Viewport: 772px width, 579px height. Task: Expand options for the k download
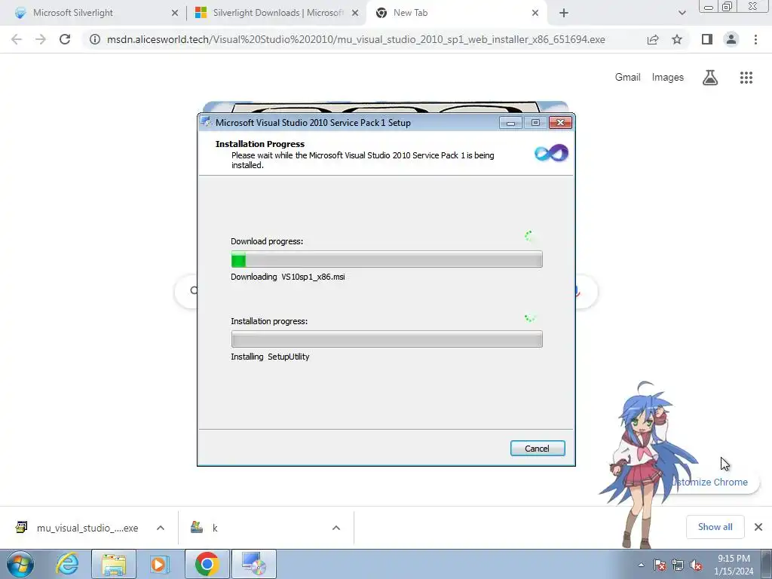click(336, 528)
